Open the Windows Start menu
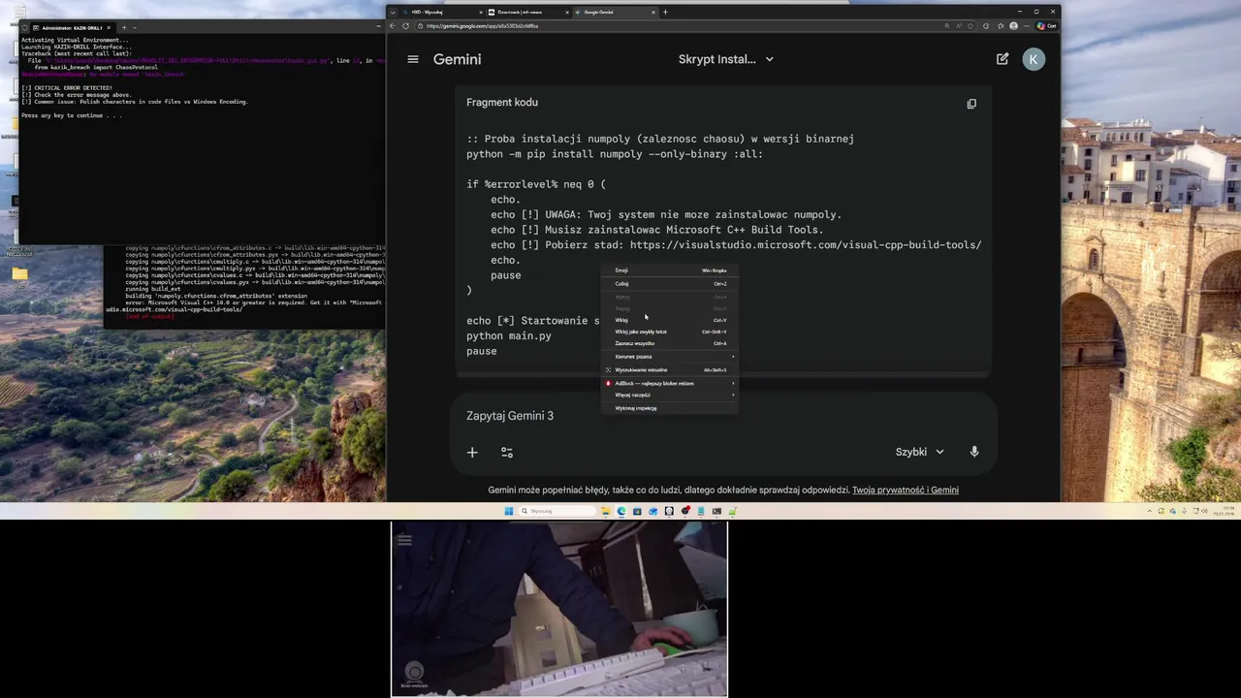Screen dimensions: 1241x698 coord(509,511)
